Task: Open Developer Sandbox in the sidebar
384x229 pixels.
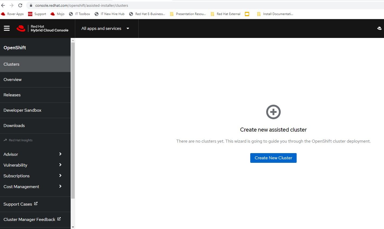Action: pos(35,110)
